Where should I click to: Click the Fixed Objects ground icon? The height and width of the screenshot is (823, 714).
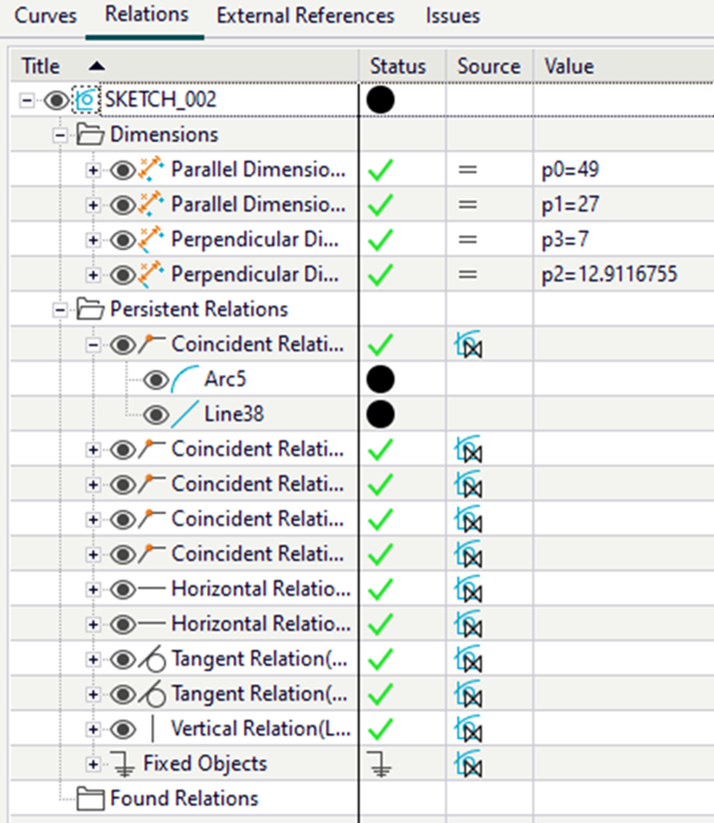coord(124,764)
